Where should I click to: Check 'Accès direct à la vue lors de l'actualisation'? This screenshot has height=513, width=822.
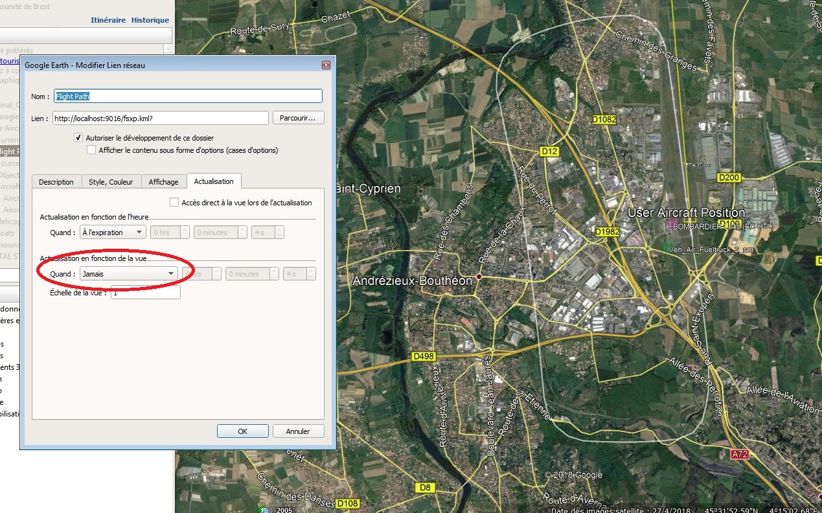pos(174,202)
